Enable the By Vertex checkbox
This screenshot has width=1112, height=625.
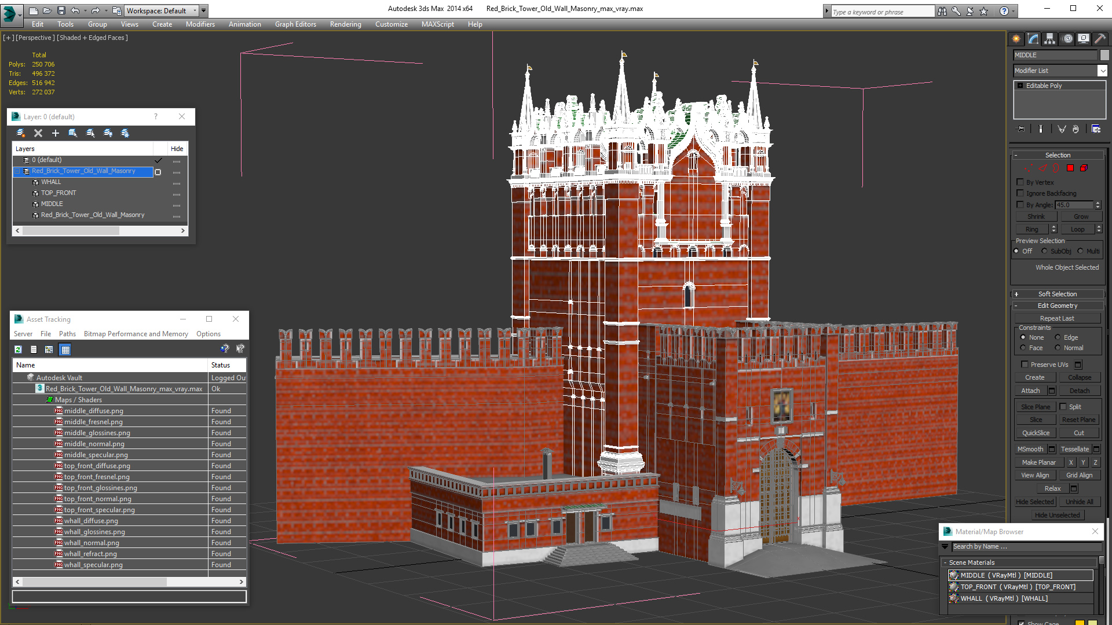click(1020, 182)
